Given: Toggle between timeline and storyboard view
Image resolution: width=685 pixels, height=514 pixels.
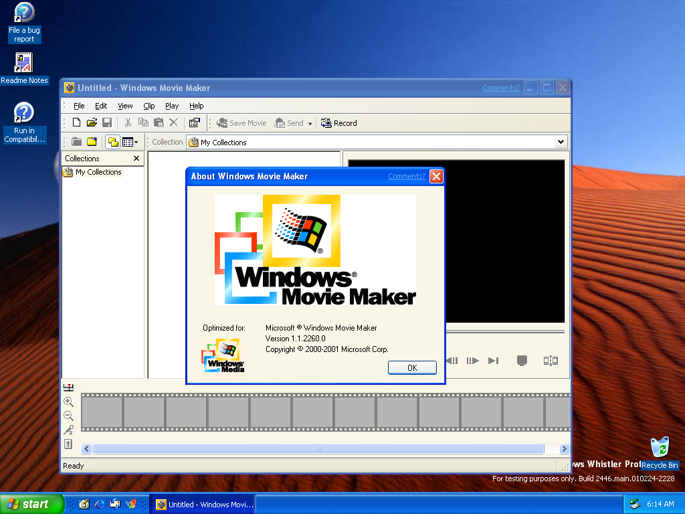Looking at the screenshot, I should 68,388.
